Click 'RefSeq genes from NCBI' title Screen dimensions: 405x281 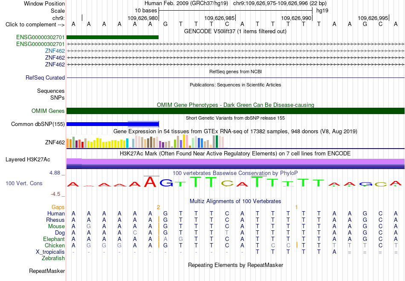[x=235, y=72]
